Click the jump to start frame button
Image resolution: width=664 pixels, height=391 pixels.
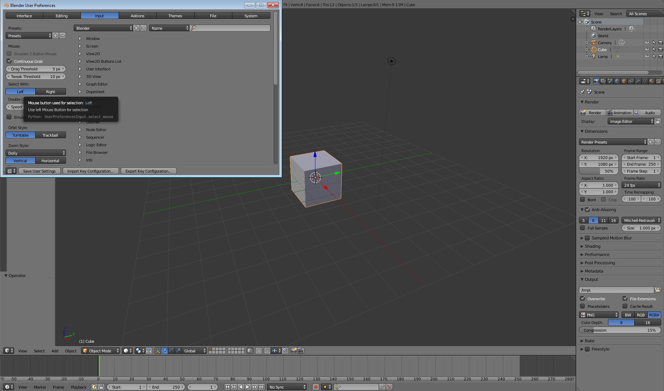(227, 387)
